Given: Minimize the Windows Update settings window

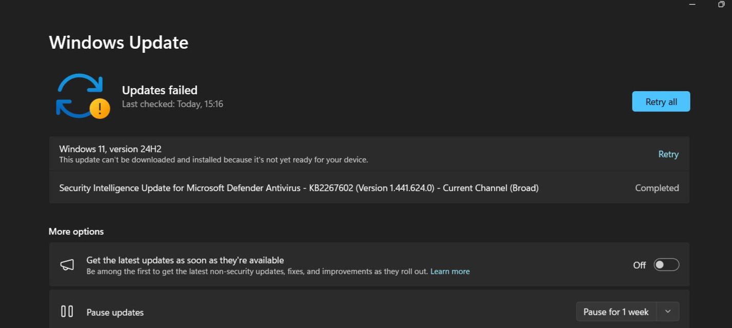Looking at the screenshot, I should pos(692,5).
